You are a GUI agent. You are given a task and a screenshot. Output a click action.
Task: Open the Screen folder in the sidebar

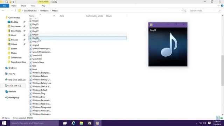[14, 49]
